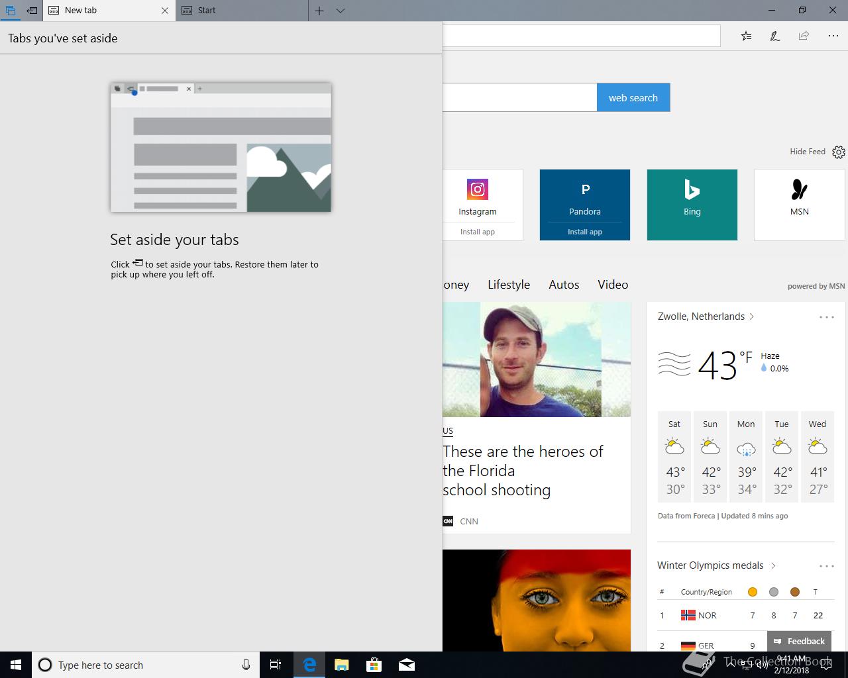Image resolution: width=848 pixels, height=678 pixels.
Task: Click the Feedback button
Action: pos(799,641)
